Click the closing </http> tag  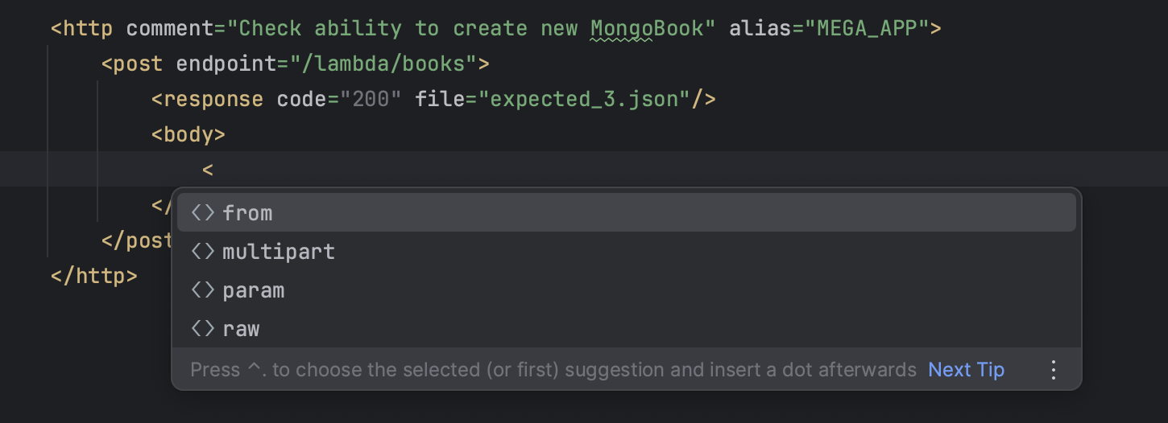pos(94,276)
